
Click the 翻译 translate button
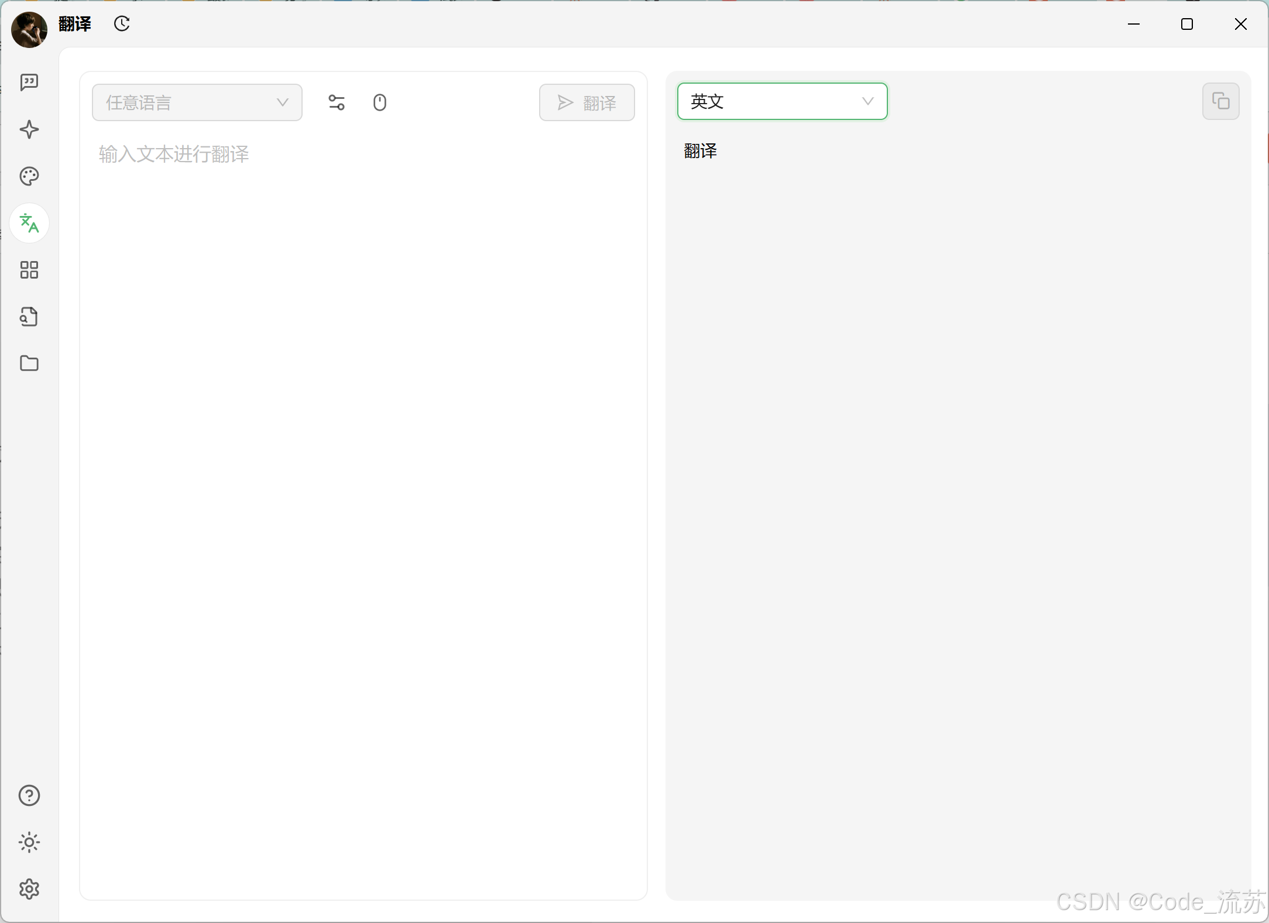[x=587, y=102]
